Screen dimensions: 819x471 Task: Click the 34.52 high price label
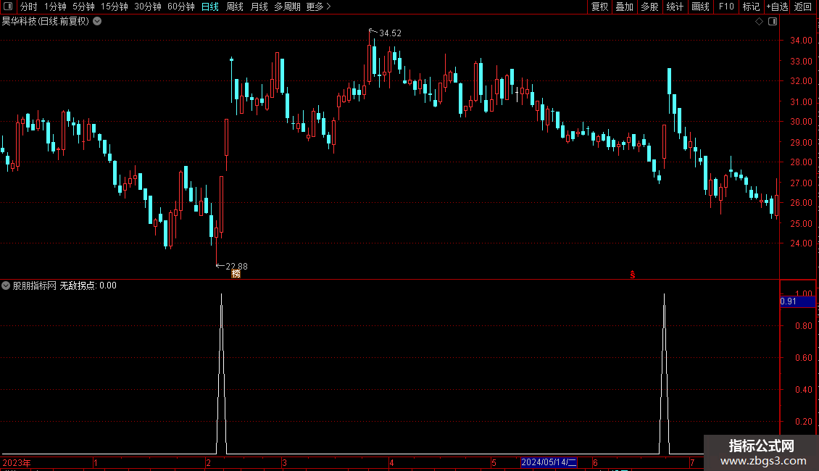pyautogui.click(x=390, y=33)
